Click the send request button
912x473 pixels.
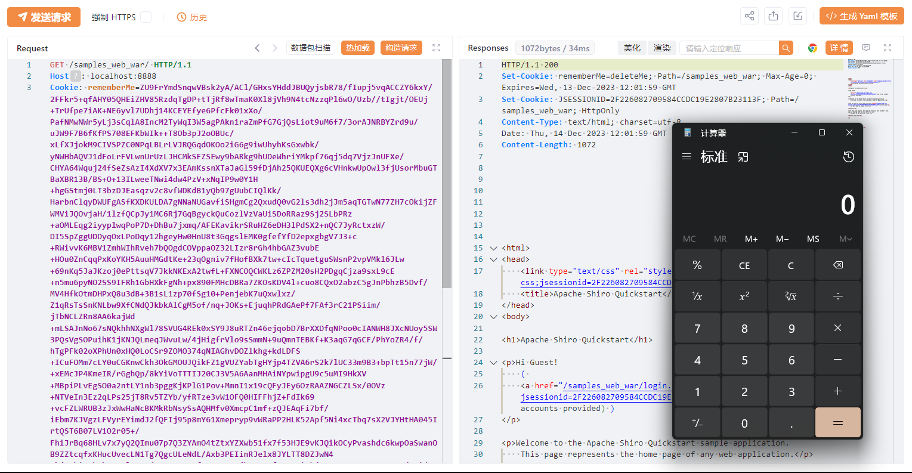click(x=43, y=17)
